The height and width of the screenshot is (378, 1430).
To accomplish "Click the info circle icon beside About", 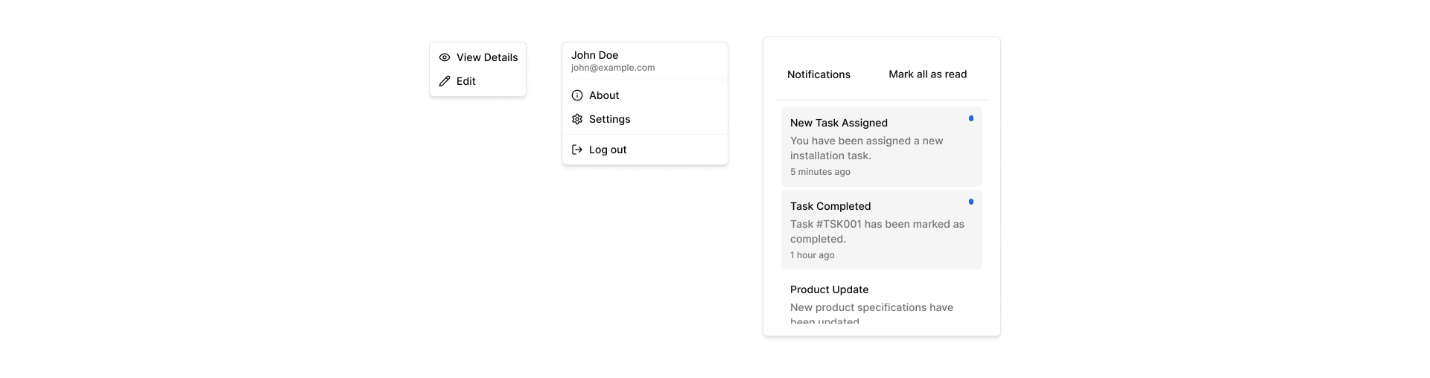I will coord(577,95).
